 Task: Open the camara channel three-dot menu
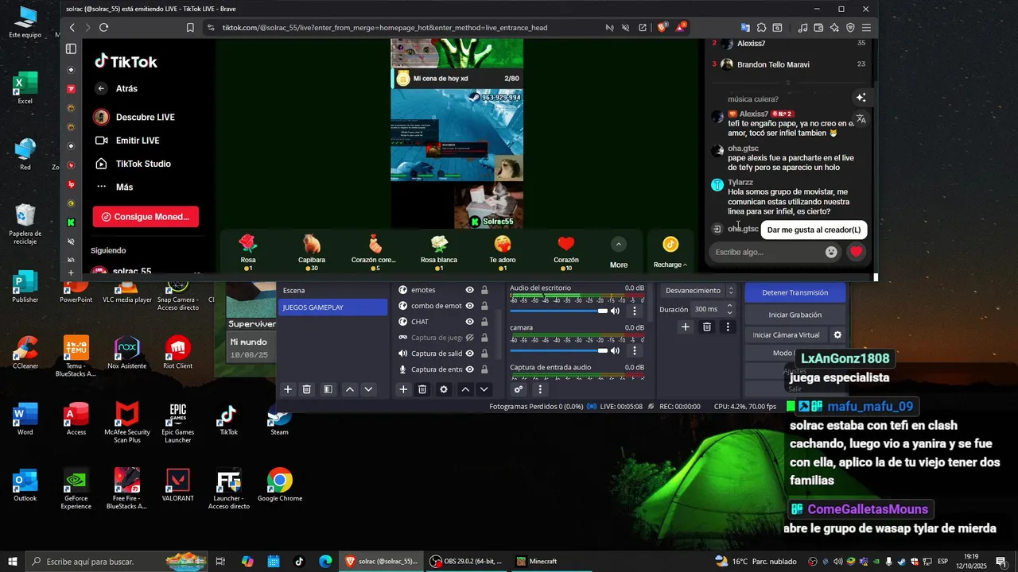coord(635,350)
